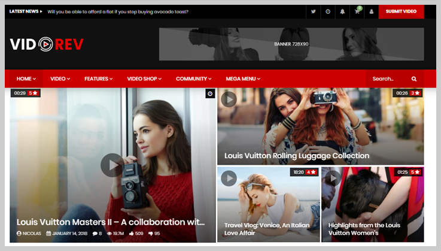The width and height of the screenshot is (441, 251).
Task: Open Travel Vlog: Venice, An Italian Love Affair
Action: coord(267,229)
